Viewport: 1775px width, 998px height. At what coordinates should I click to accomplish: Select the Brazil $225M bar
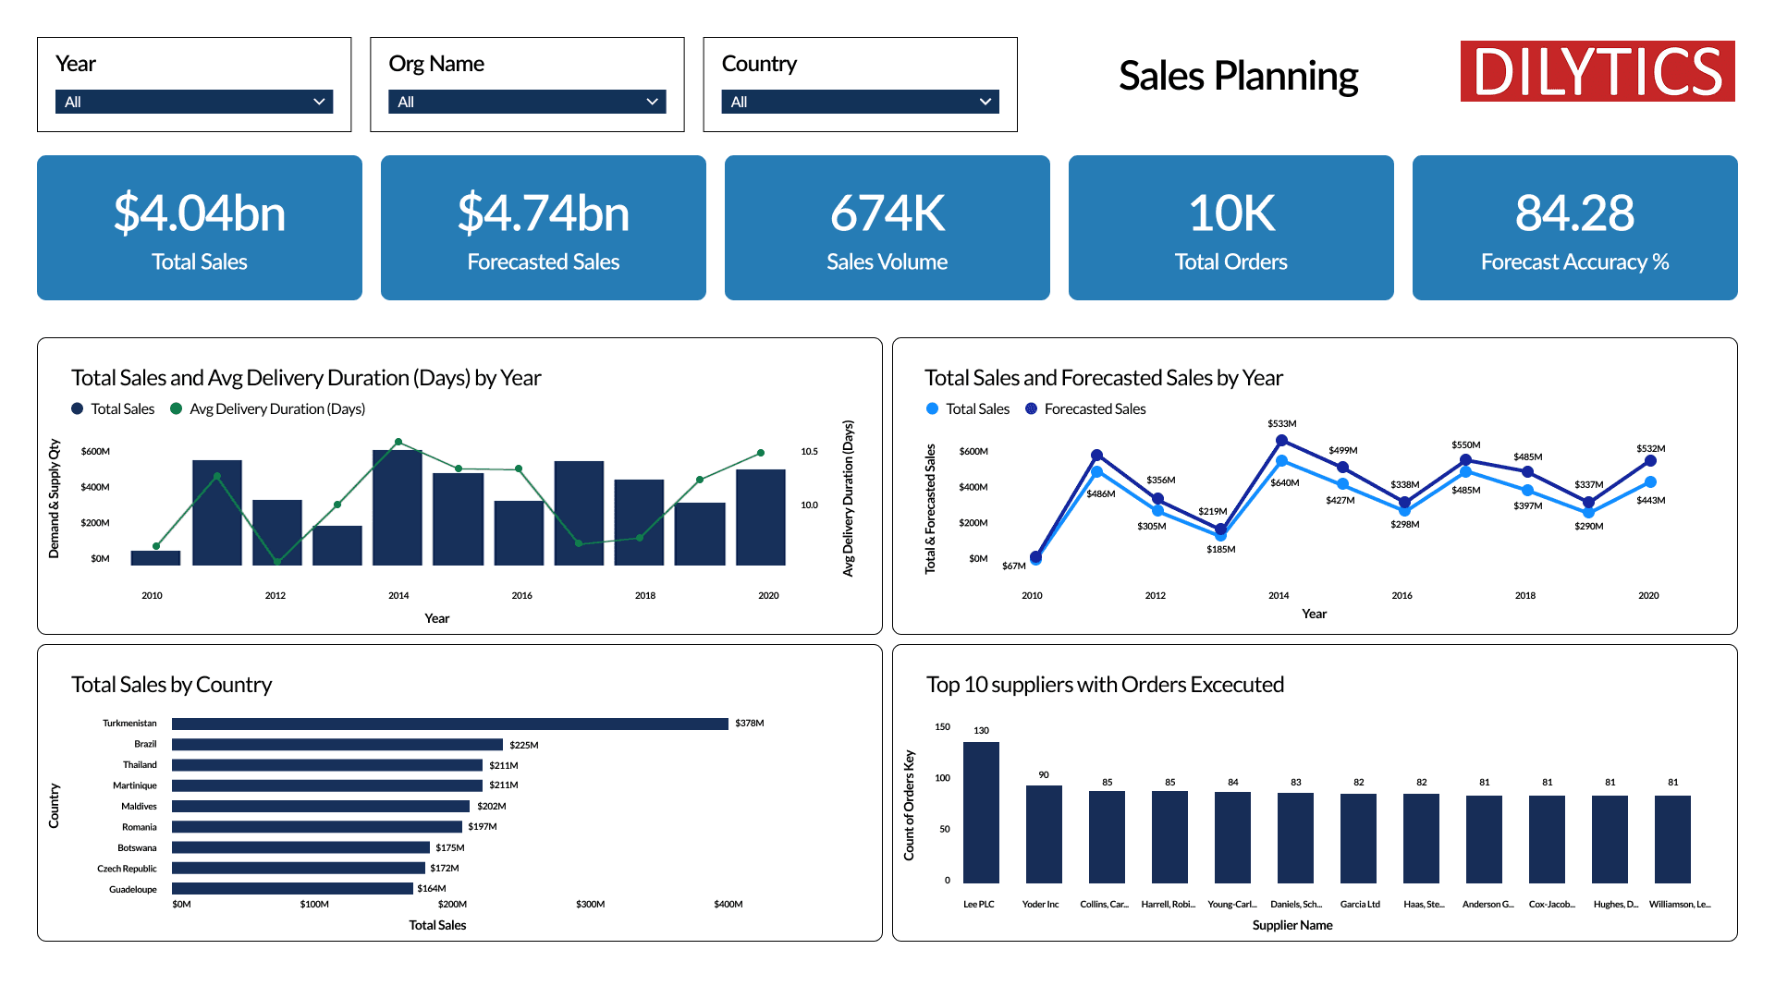(x=337, y=744)
